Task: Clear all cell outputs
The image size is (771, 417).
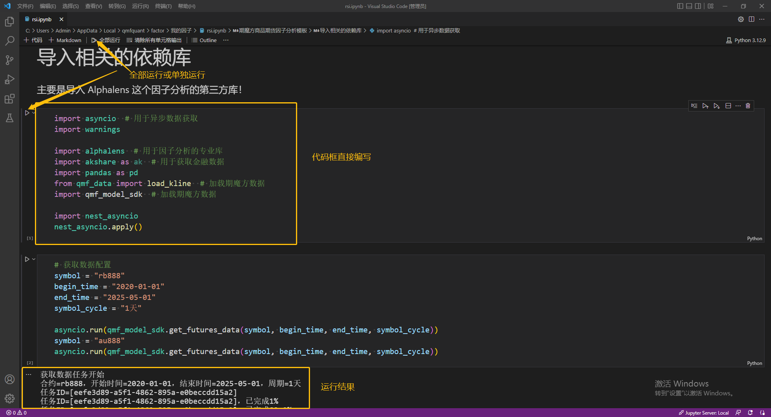Action: [154, 40]
